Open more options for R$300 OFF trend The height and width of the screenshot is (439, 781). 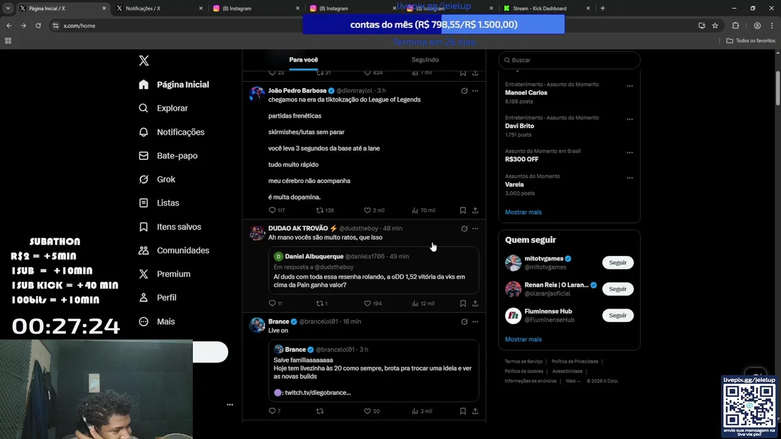click(x=630, y=152)
